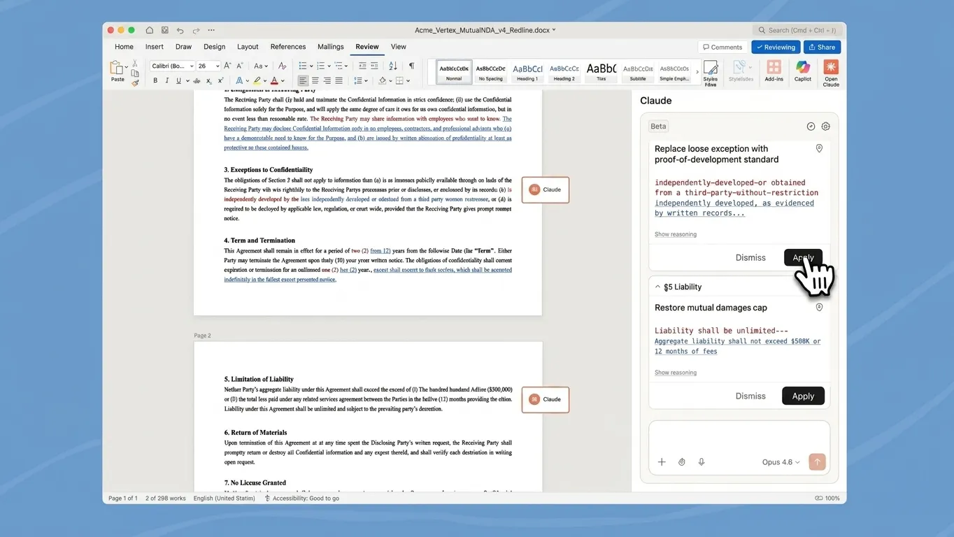The image size is (954, 537).
Task: Increase font size with larger A icon
Action: click(227, 66)
